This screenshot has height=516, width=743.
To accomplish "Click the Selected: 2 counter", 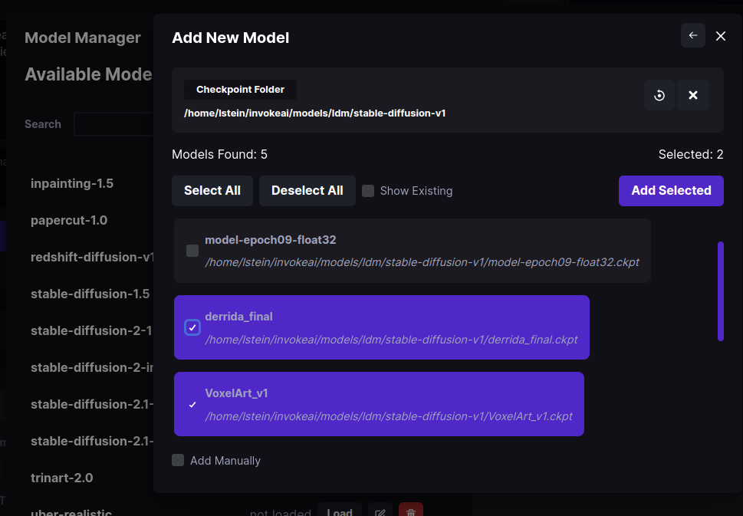I will tap(690, 154).
